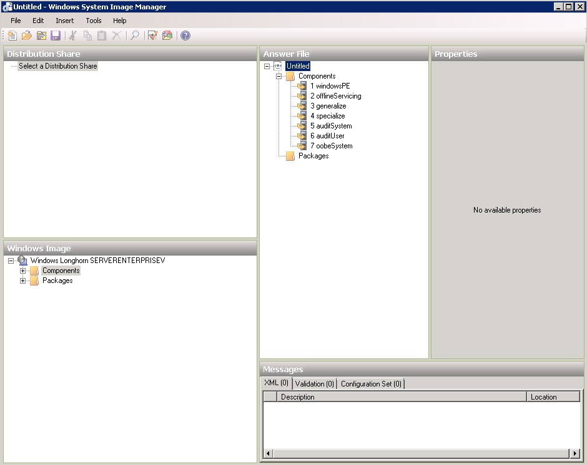Open Find with the magnifier icon

click(135, 36)
